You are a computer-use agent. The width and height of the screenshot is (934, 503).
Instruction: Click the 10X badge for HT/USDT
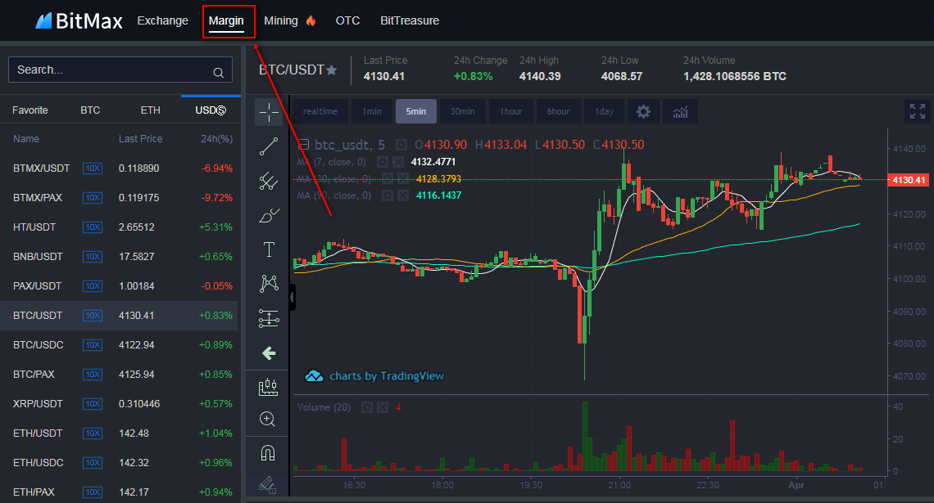click(x=93, y=227)
